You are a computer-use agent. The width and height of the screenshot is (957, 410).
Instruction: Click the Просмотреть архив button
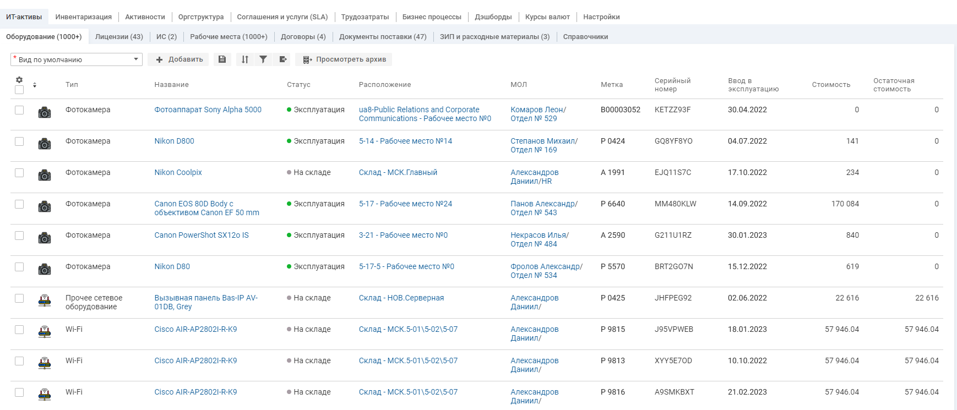tap(344, 59)
